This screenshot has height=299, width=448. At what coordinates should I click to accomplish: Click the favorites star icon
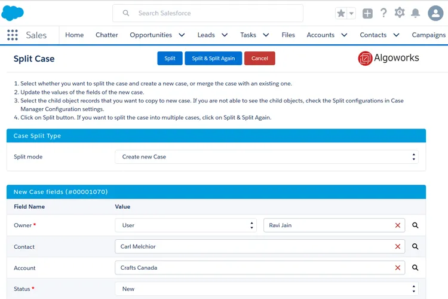tap(341, 13)
